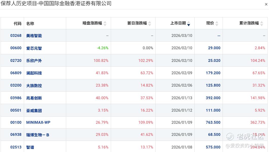
Task: Click listing date 2026/02/06
Action: [x=182, y=85]
